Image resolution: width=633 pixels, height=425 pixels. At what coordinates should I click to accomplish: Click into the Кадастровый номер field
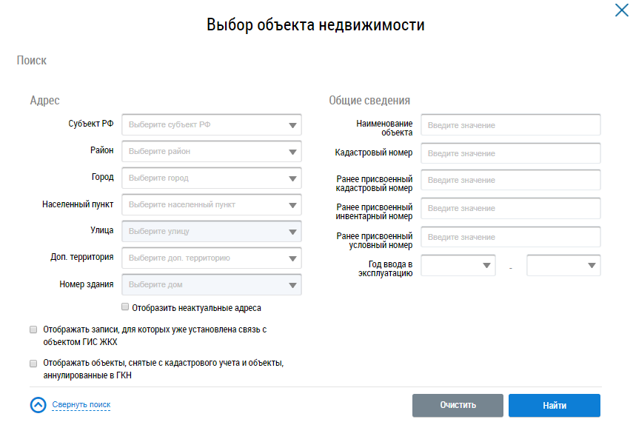coord(510,153)
